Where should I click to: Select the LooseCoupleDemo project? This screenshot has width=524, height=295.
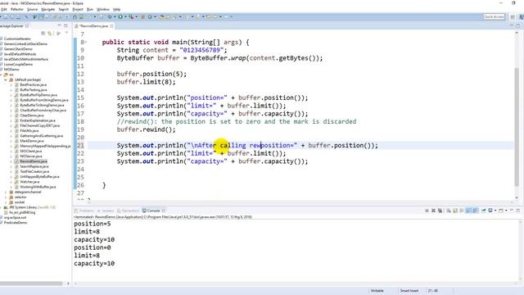tap(18, 64)
